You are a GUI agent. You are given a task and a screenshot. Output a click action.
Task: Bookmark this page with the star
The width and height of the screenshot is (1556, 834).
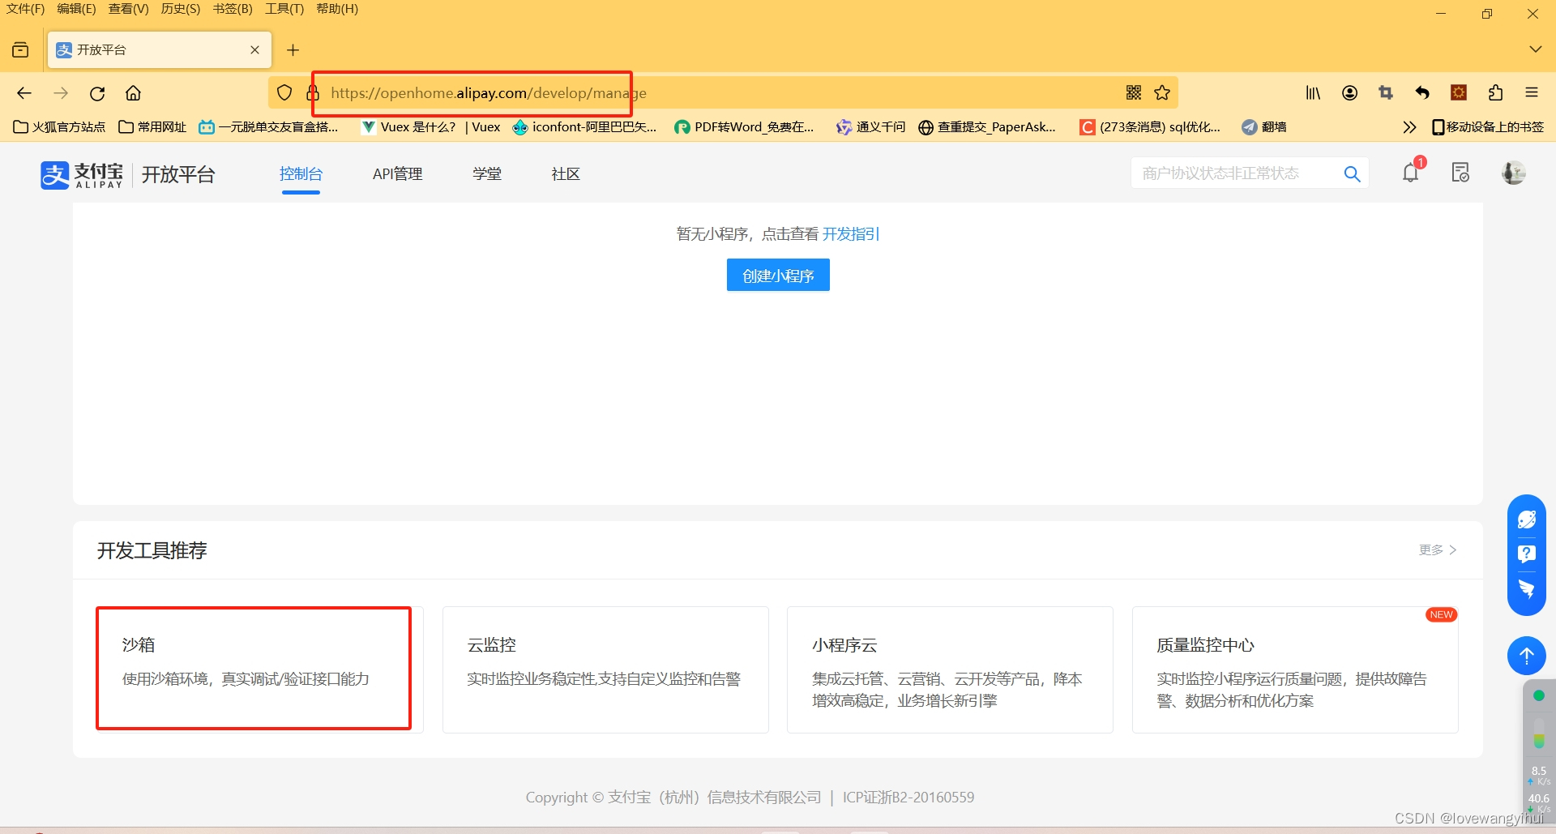(1162, 92)
